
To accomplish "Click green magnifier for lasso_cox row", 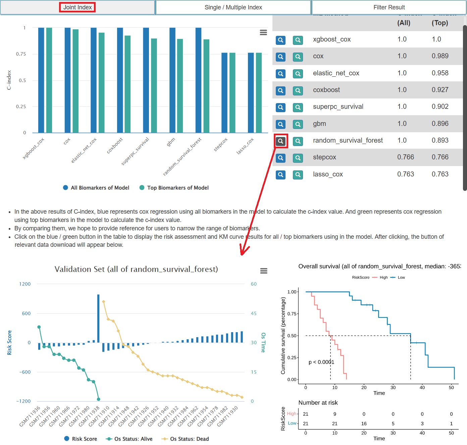I will (x=298, y=174).
